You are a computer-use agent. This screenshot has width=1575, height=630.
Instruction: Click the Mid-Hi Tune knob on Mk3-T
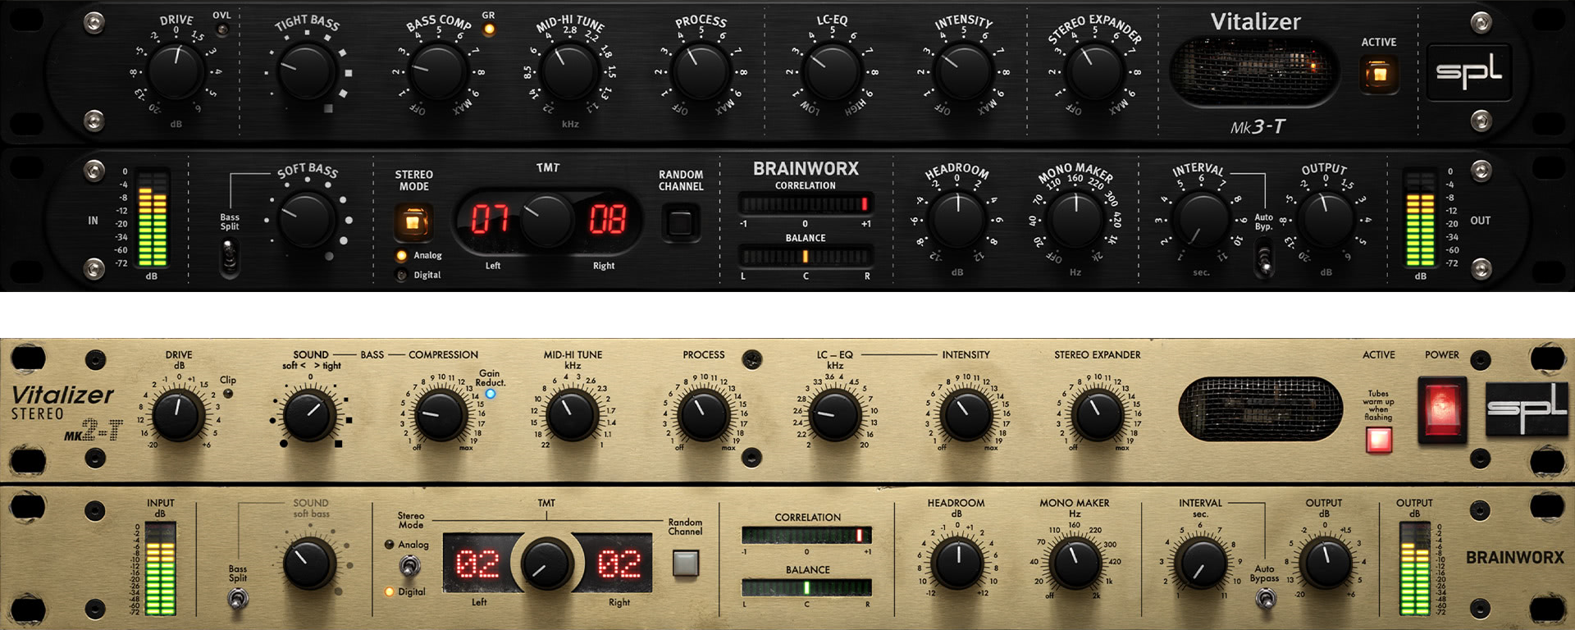[x=569, y=71]
